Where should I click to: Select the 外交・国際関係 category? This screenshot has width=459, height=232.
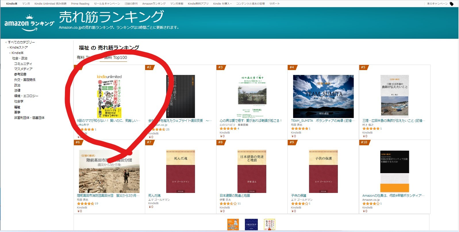coord(25,80)
